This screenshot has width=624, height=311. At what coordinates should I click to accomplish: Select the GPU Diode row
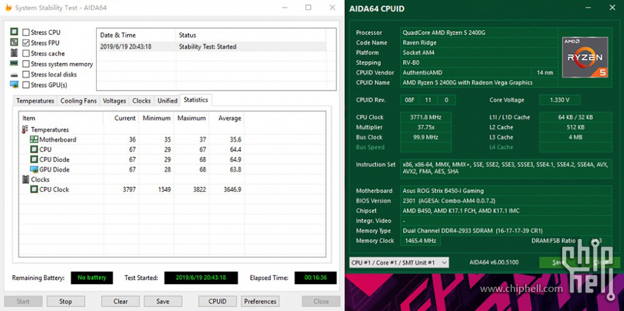[131, 170]
